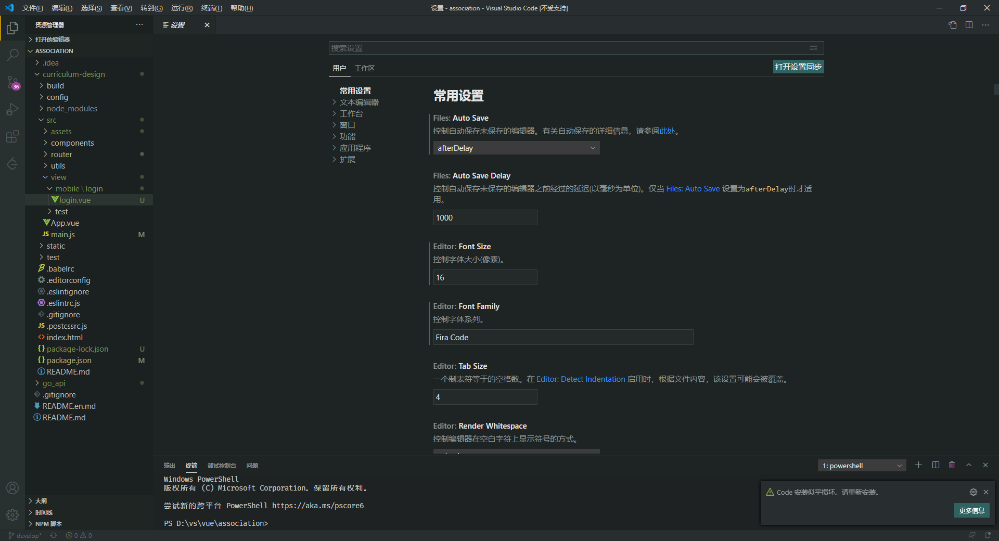
Task: Click the Font Family Fira Code field
Action: click(x=563, y=337)
